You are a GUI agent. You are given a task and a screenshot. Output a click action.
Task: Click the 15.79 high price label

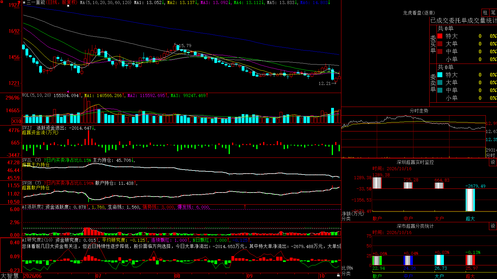[185, 46]
